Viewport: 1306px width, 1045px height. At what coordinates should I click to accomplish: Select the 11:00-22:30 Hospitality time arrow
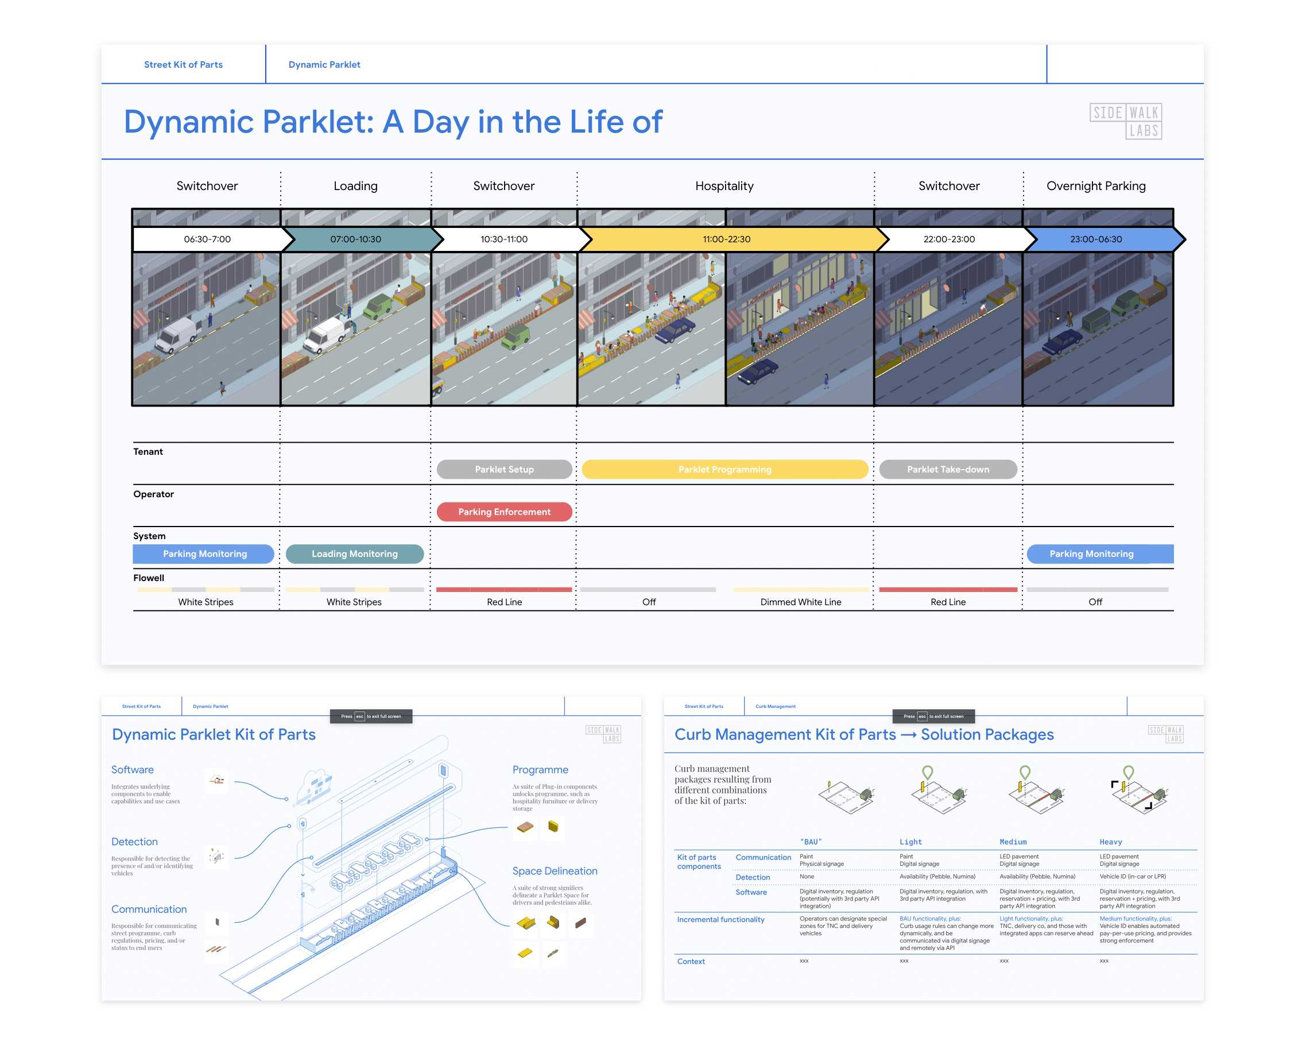click(x=726, y=239)
